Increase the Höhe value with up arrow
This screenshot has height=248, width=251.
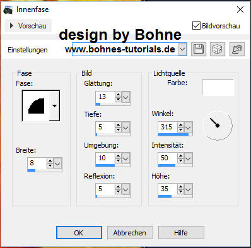click(x=180, y=187)
